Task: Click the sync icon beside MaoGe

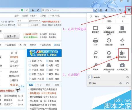Action: tap(127, 77)
